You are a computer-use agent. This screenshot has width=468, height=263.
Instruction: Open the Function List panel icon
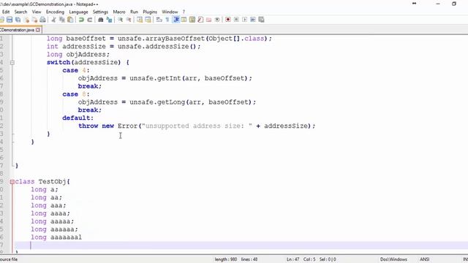click(x=200, y=20)
